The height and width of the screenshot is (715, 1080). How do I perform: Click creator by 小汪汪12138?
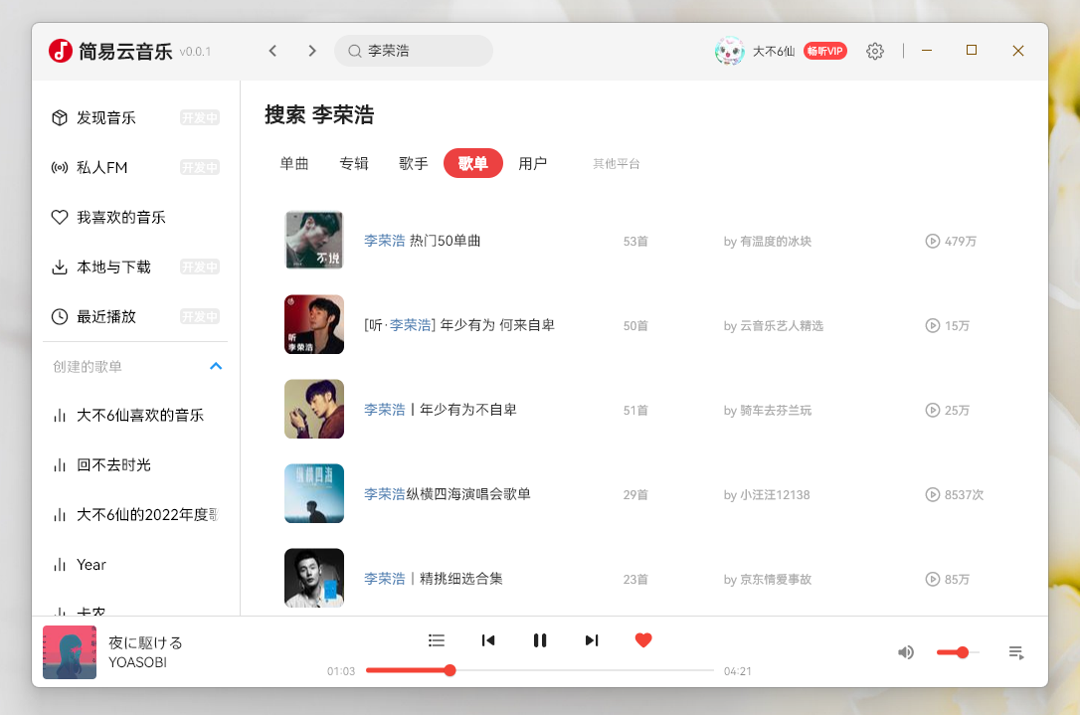767,494
